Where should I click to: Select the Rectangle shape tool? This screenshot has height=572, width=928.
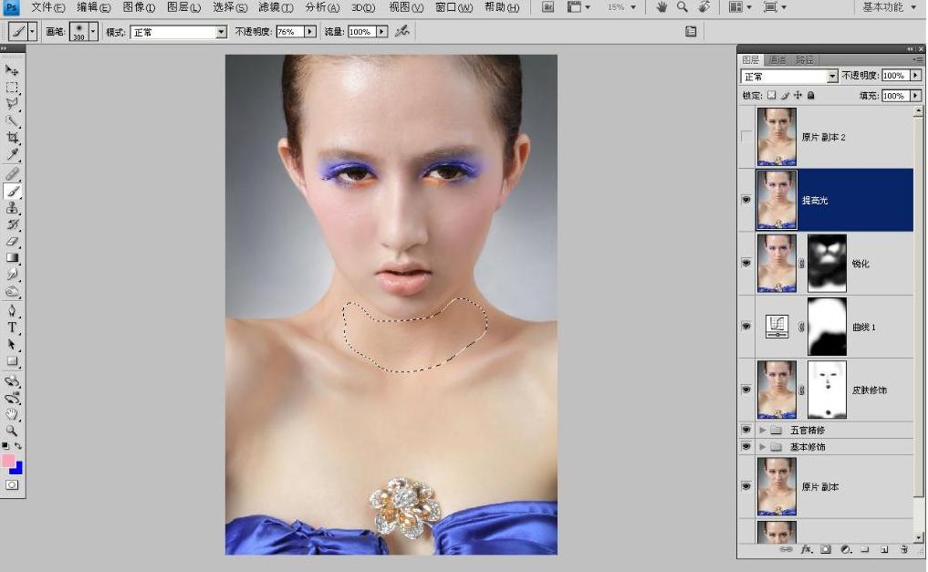pos(12,361)
